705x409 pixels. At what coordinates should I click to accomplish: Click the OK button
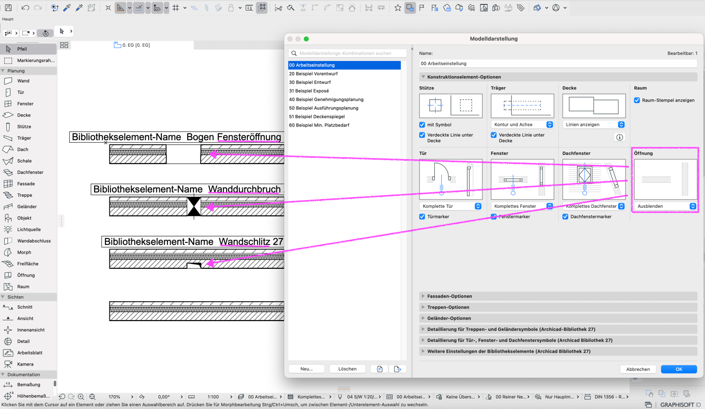tap(679, 369)
